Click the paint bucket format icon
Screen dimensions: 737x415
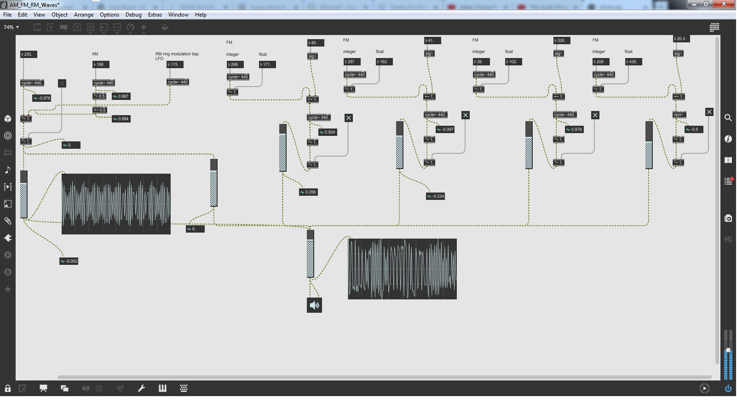click(x=165, y=28)
